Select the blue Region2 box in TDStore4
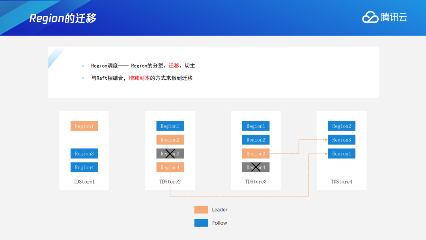 [342, 126]
